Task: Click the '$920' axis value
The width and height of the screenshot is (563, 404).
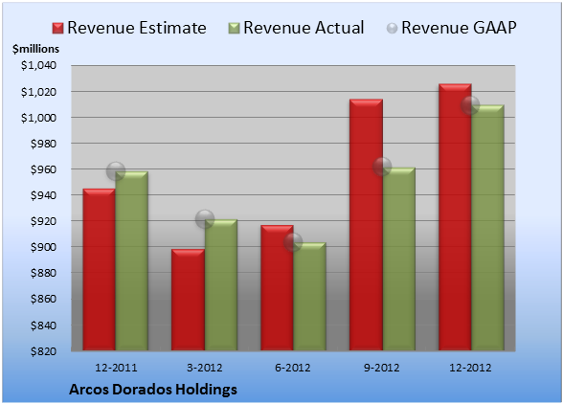Action: pos(43,221)
